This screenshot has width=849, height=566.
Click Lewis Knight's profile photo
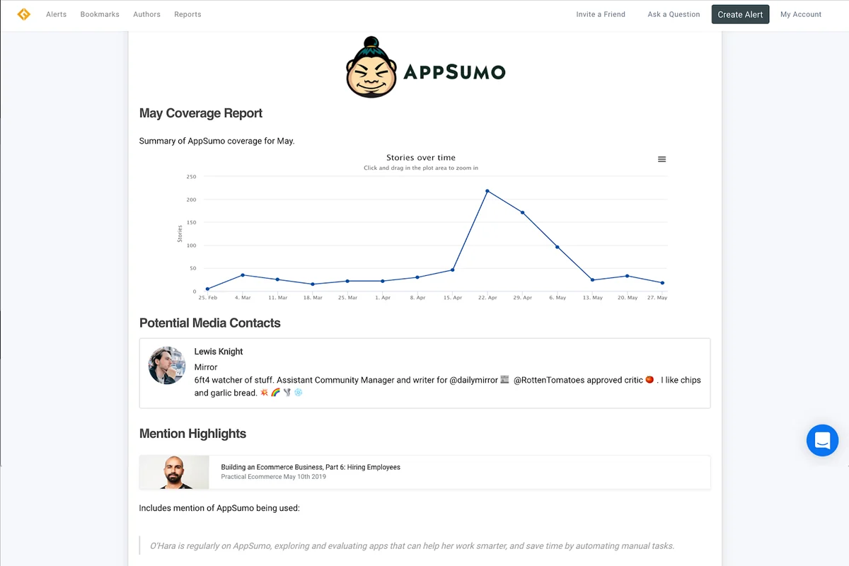tap(167, 366)
